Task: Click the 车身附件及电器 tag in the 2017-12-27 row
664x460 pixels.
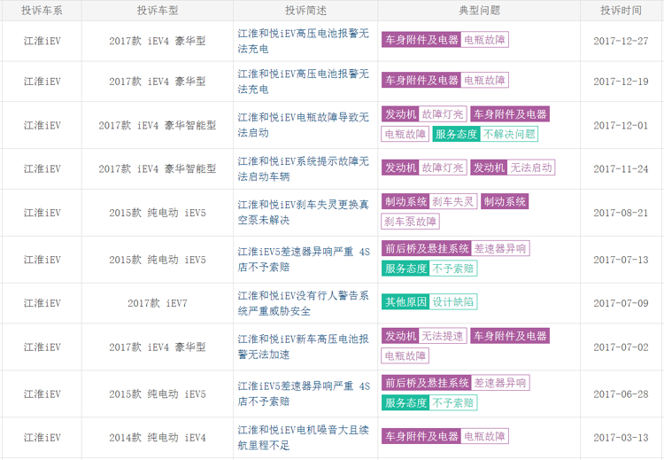Action: click(x=421, y=40)
